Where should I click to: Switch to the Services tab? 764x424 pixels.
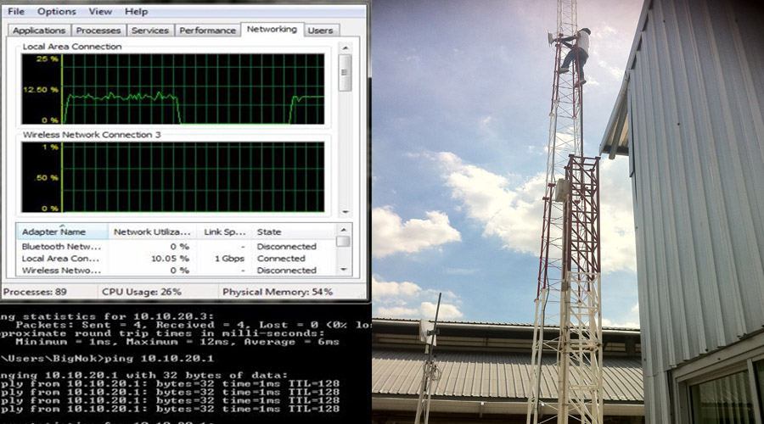pyautogui.click(x=150, y=31)
